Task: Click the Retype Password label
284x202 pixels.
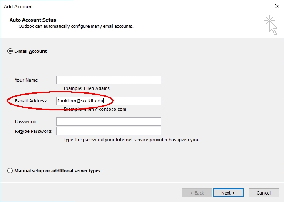Action: click(33, 131)
